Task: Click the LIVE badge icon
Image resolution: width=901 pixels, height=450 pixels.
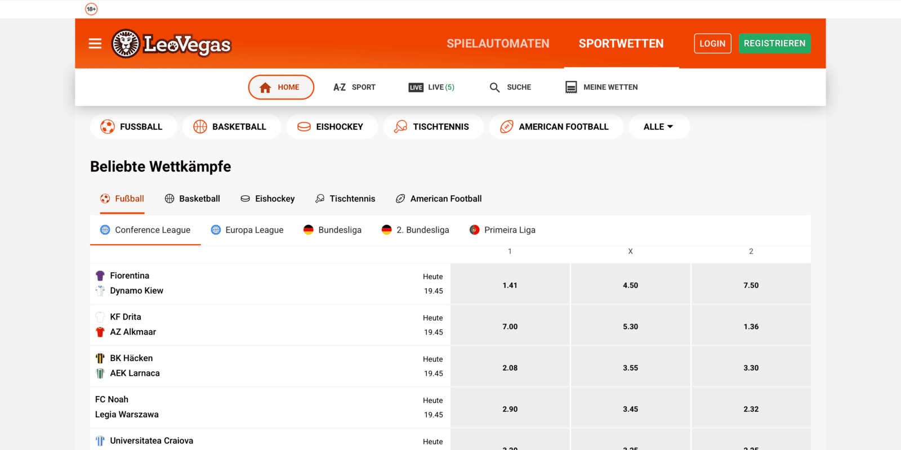Action: click(416, 87)
